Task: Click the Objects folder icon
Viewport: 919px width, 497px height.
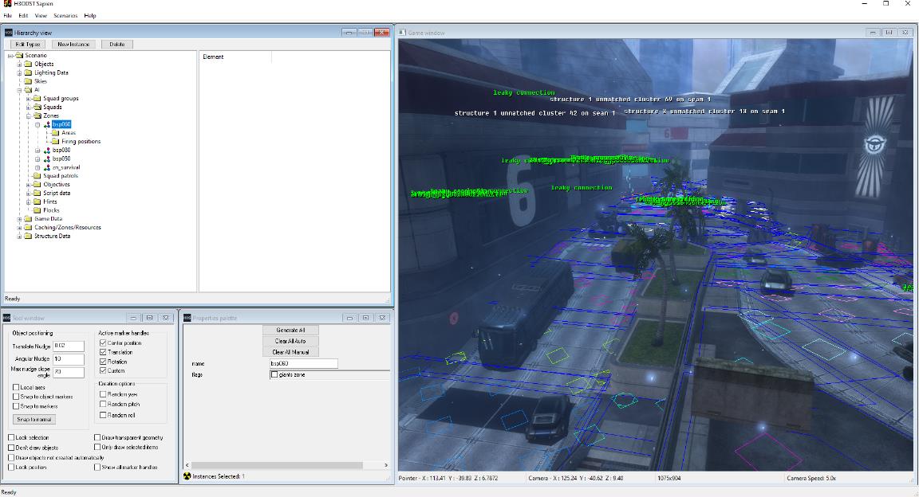Action: point(28,65)
